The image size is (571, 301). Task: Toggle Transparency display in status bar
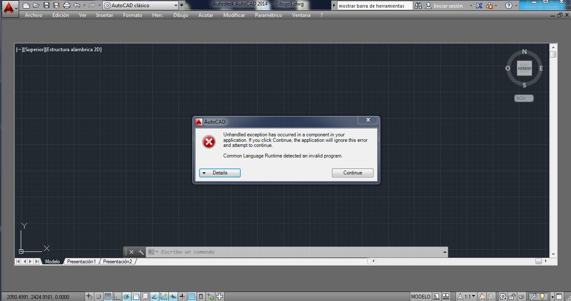click(192, 296)
